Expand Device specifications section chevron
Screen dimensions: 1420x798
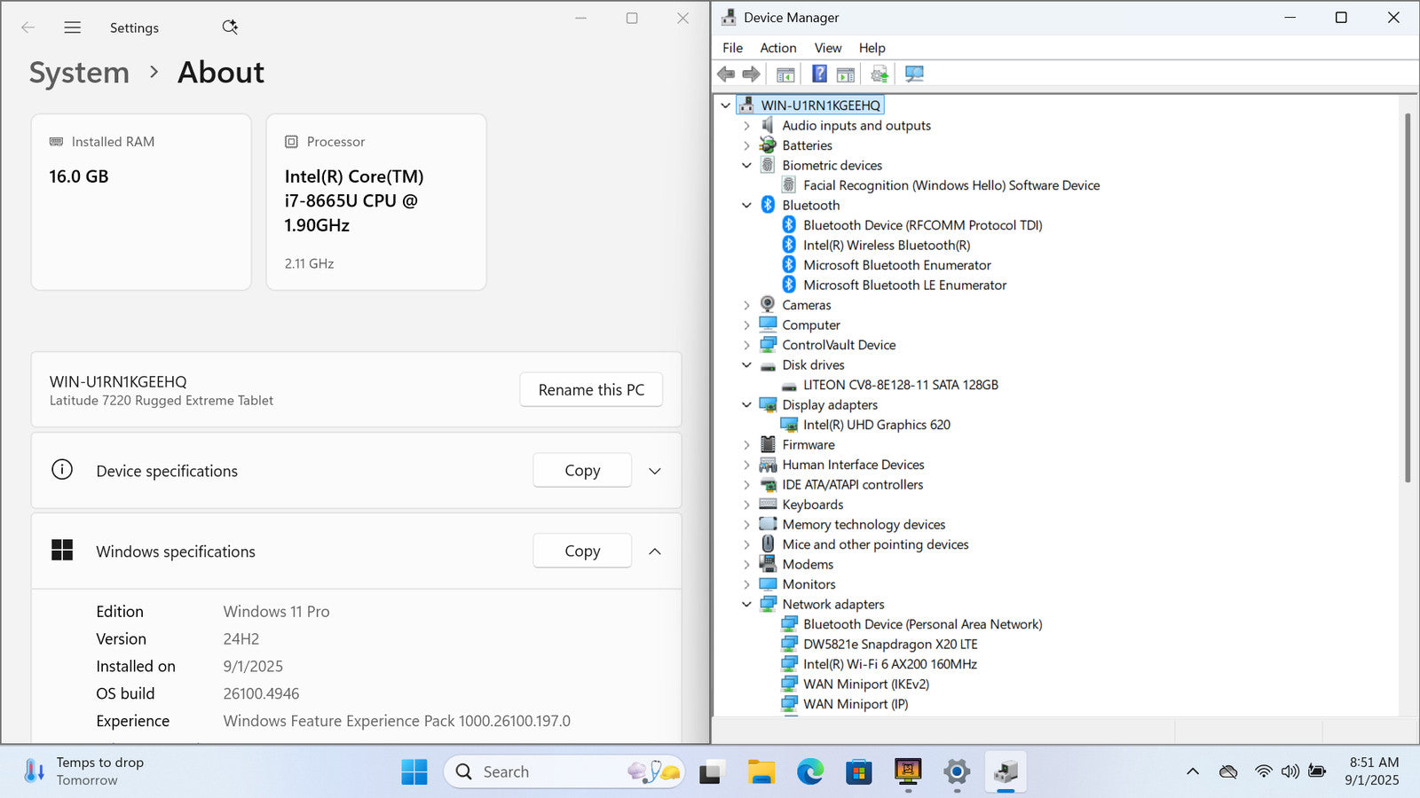coord(655,471)
